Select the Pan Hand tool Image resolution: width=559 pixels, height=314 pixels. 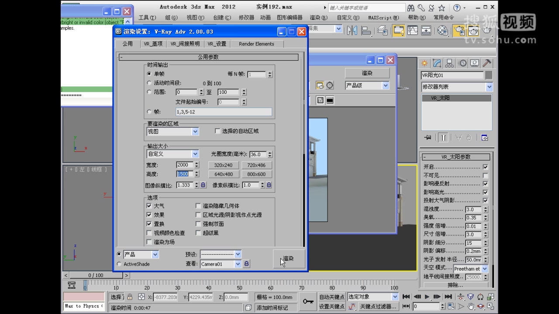(471, 307)
